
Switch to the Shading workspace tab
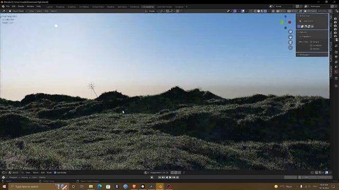(111, 7)
